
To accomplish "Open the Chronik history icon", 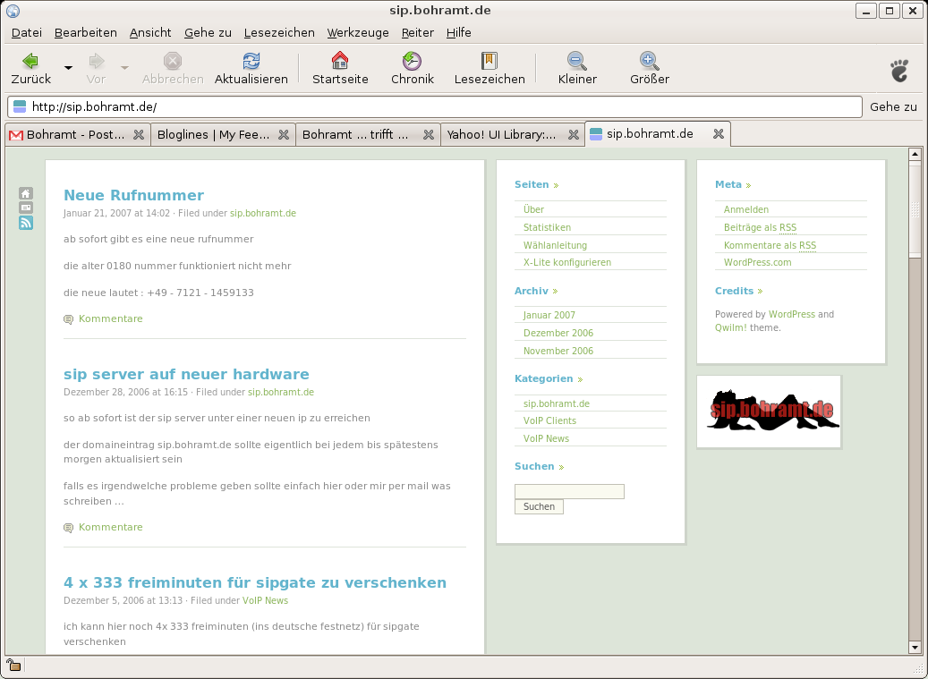I will coord(412,62).
